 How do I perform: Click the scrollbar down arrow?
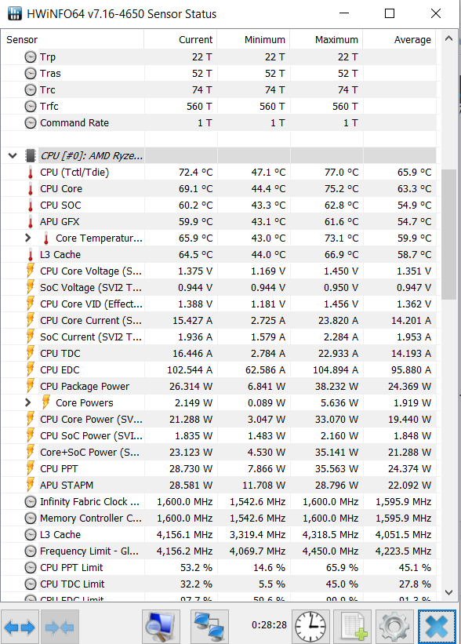(448, 592)
